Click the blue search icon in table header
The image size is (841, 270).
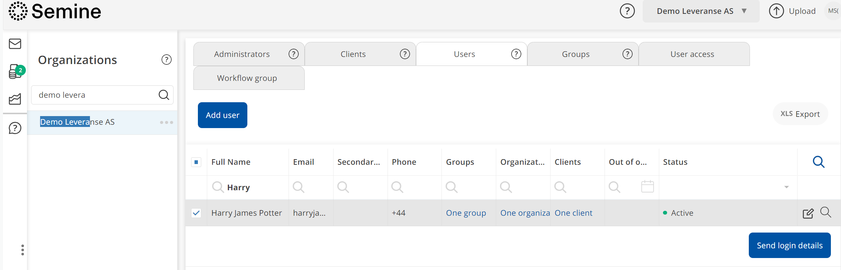(819, 162)
